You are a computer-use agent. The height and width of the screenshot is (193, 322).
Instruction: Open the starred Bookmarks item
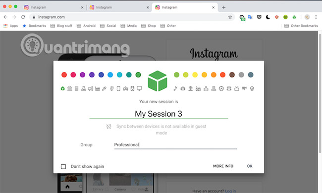[34, 26]
